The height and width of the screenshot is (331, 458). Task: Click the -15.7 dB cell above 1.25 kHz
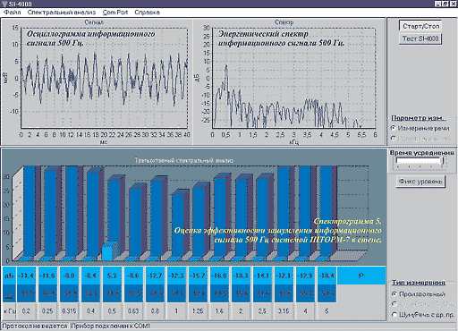198,276
